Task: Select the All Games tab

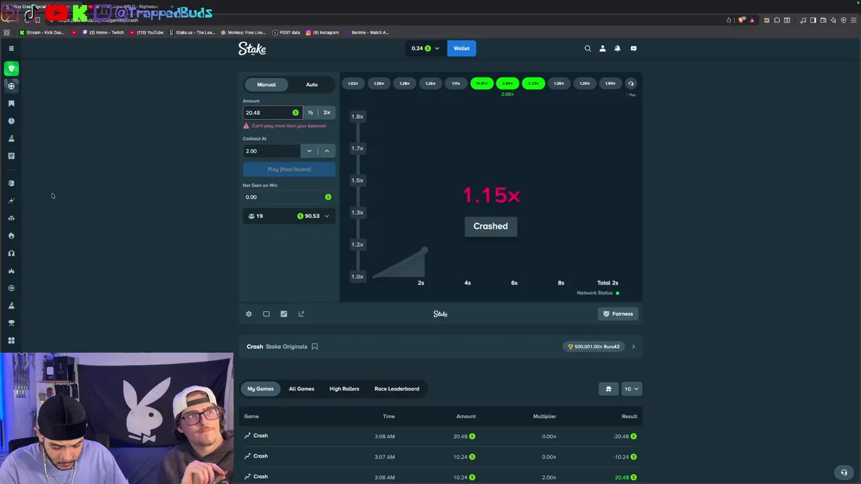Action: click(x=301, y=389)
